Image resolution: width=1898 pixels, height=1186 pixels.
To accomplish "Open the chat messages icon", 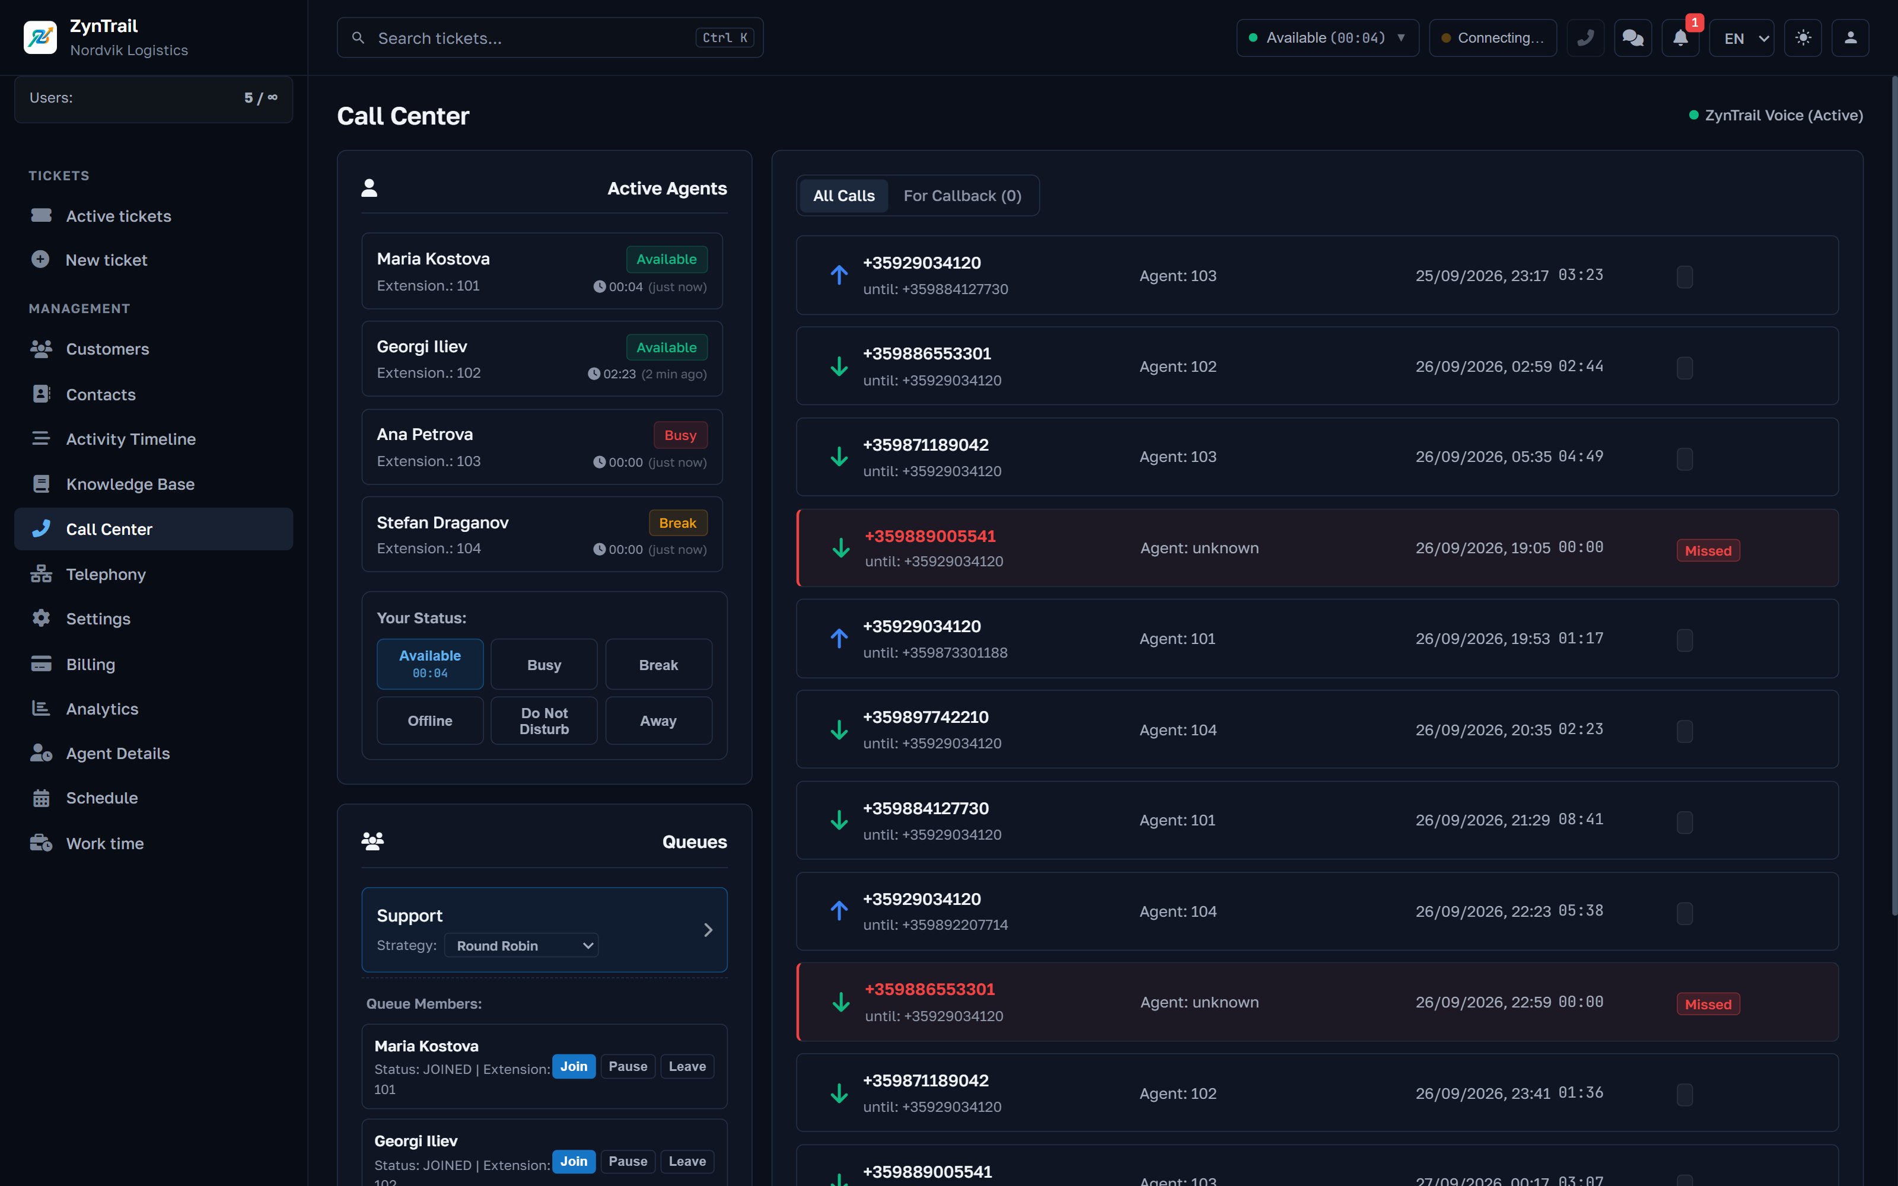I will point(1633,37).
